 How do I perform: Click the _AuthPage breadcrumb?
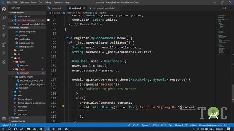click(87, 13)
